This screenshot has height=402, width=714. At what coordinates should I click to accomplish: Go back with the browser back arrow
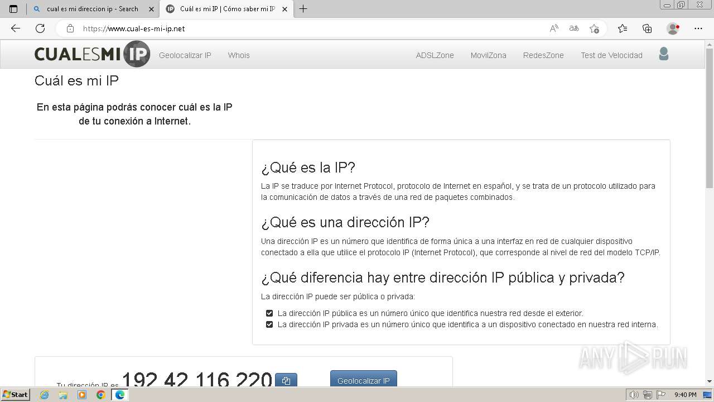tap(16, 28)
